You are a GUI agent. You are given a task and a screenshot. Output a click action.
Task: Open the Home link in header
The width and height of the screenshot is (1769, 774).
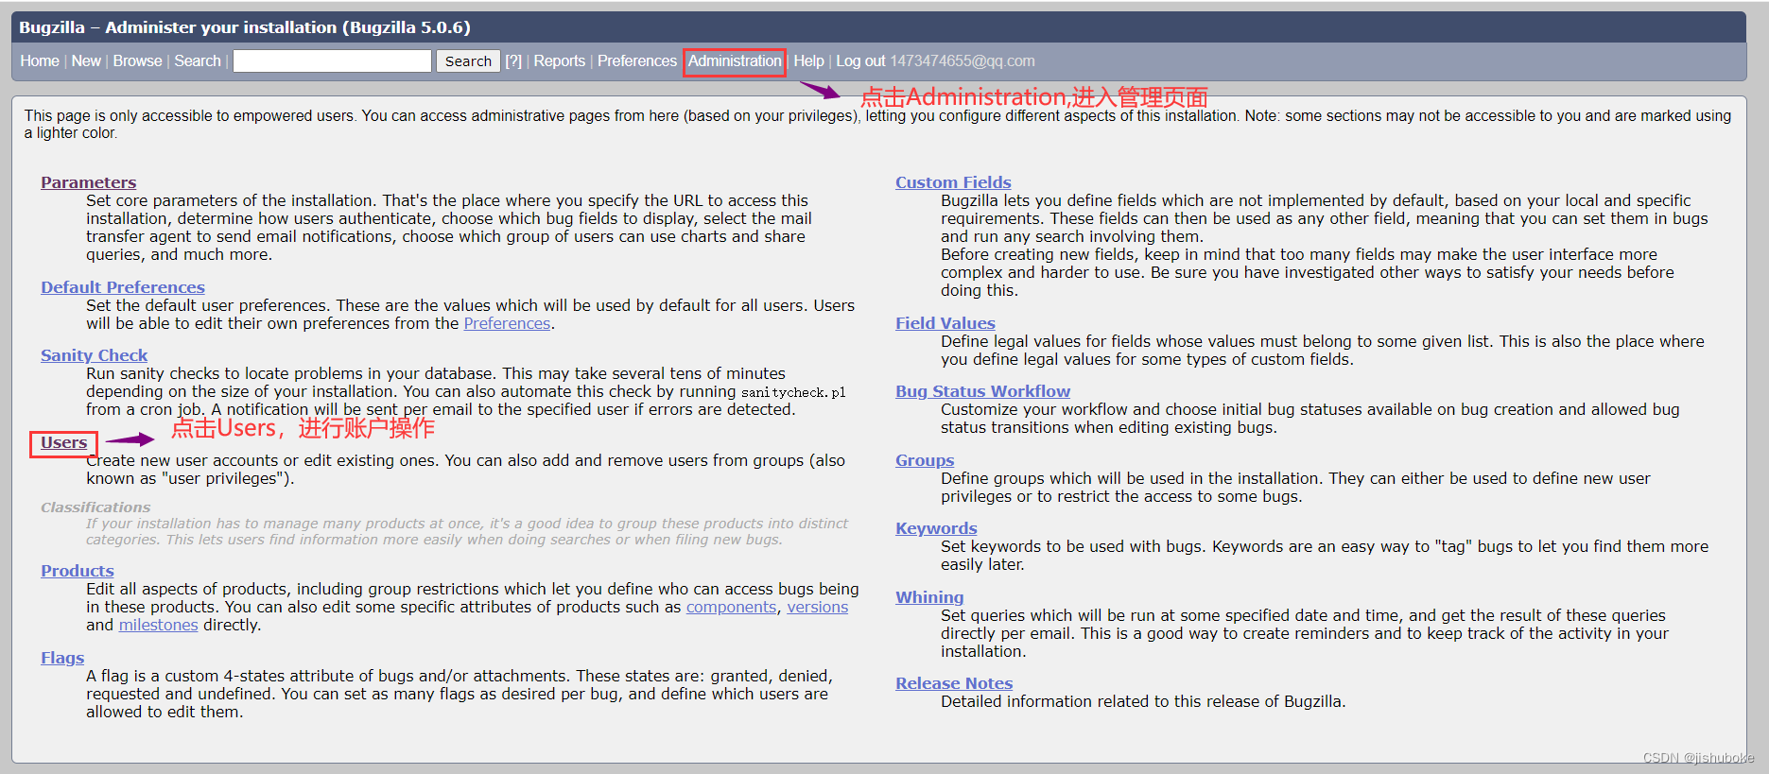pos(40,60)
